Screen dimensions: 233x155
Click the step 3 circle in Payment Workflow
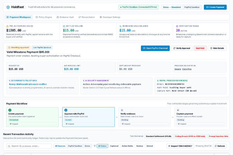tap(122, 110)
